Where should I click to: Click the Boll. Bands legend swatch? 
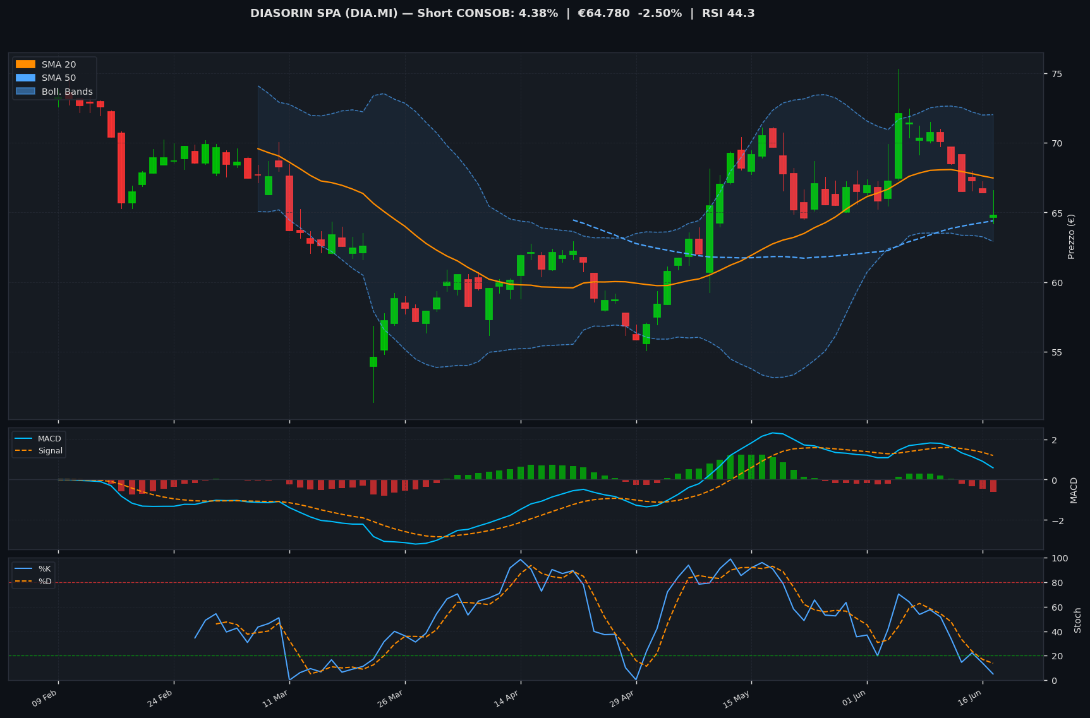coord(25,92)
